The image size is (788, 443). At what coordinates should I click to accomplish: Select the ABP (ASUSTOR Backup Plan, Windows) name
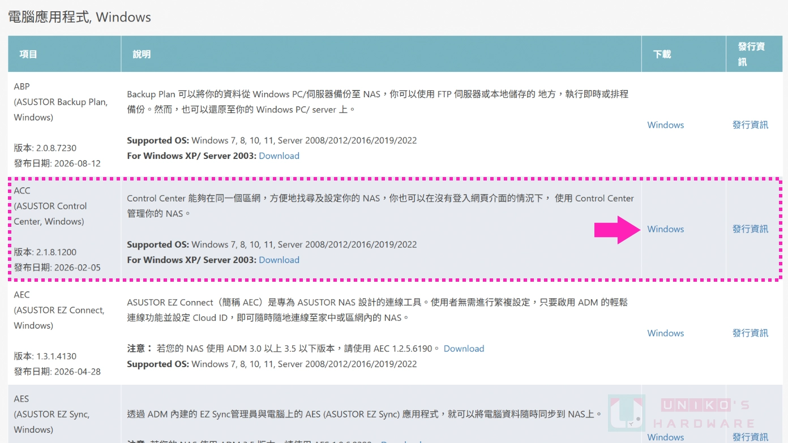click(x=61, y=102)
